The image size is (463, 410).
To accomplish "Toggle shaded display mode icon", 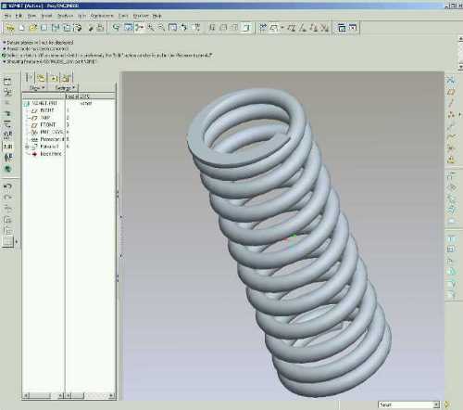I will pyautogui.click(x=246, y=28).
